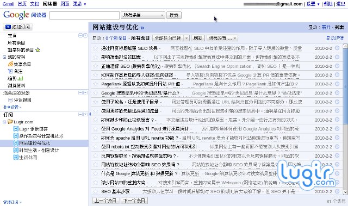The height and width of the screenshot is (206, 348).
Task: Open original link arrow for Google Analytics Feed row
Action: pyautogui.click(x=337, y=129)
